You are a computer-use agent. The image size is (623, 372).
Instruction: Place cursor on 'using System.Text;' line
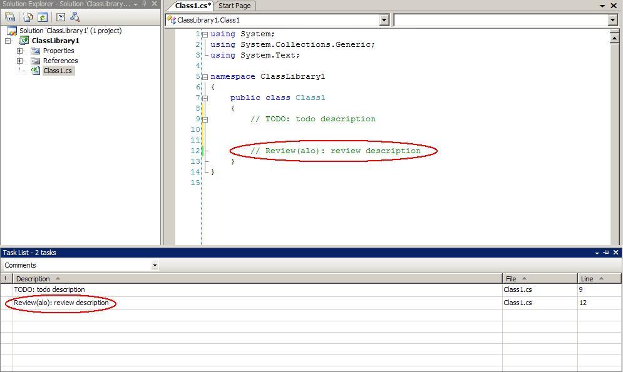[255, 55]
